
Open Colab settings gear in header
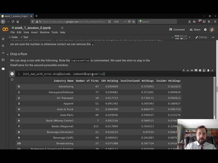pyautogui.click(x=205, y=30)
